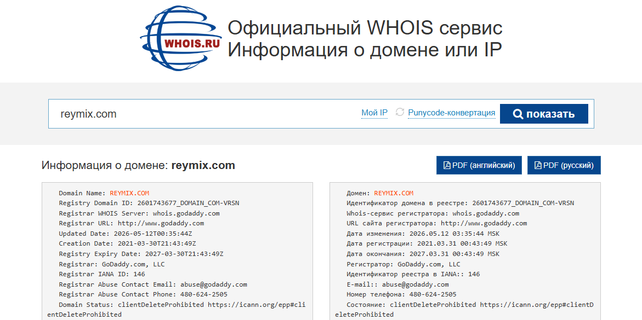Click the 'Registrar Abuse Contact Email' line
Screen dimensions: 642x320
point(153,284)
